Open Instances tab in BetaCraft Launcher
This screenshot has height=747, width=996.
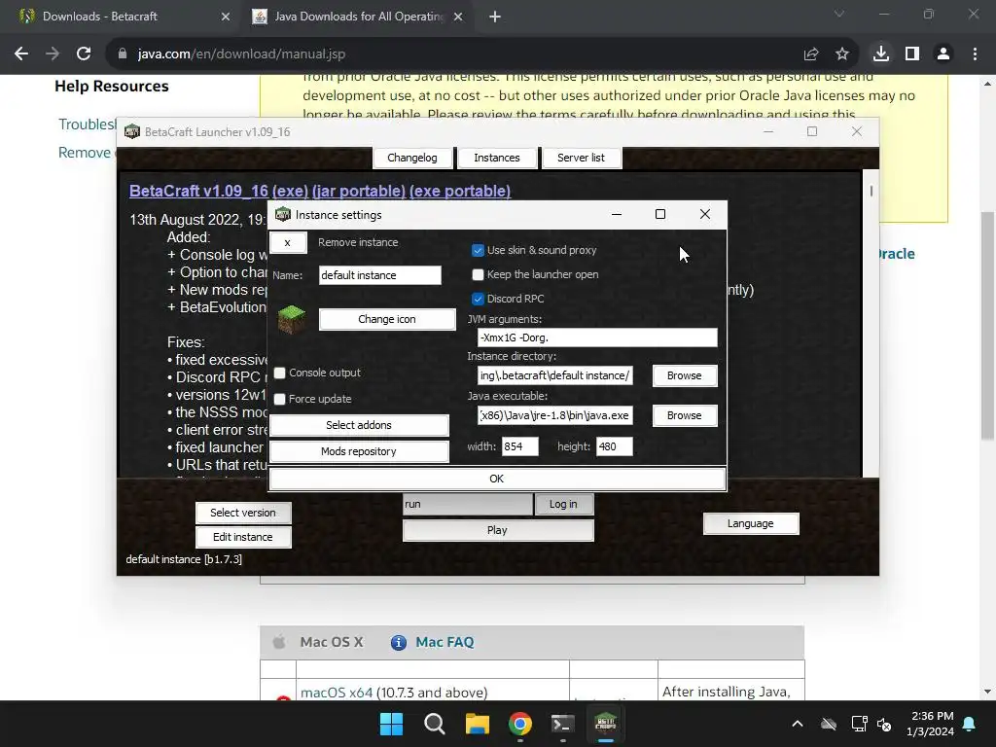[x=497, y=158]
